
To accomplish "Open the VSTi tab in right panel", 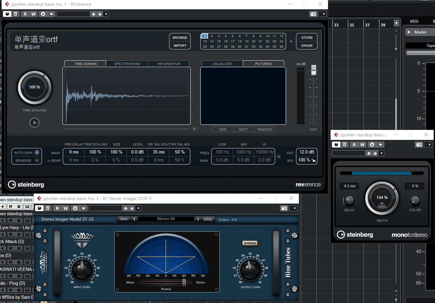I will coord(414,21).
